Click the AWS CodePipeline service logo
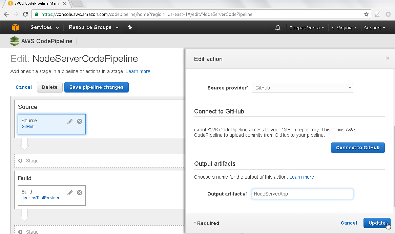Image resolution: width=395 pixels, height=234 pixels. click(x=14, y=41)
